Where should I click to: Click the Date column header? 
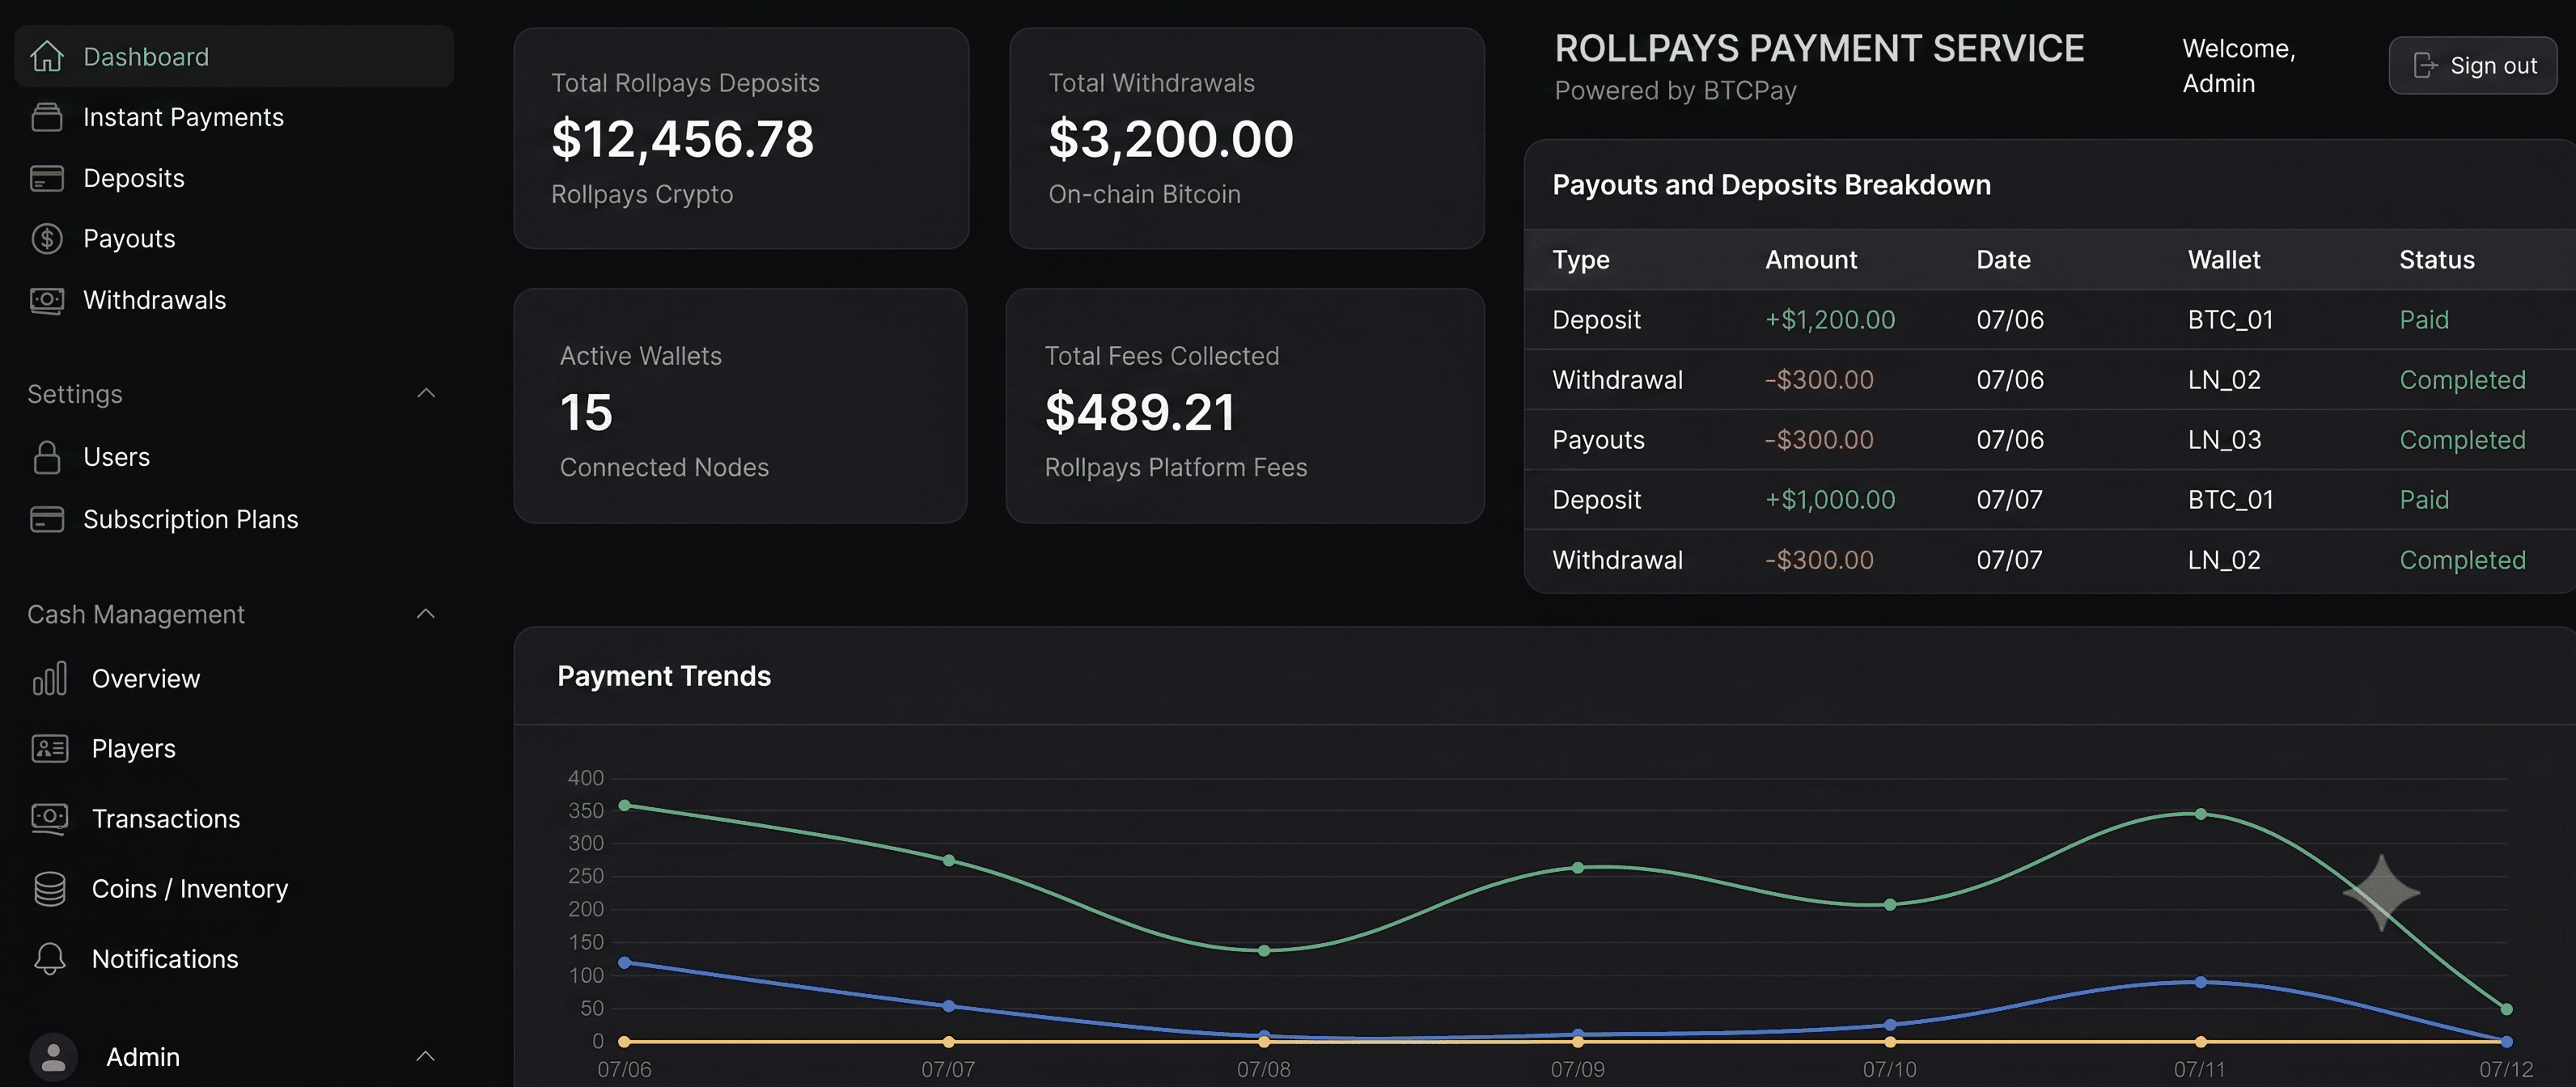point(2003,259)
